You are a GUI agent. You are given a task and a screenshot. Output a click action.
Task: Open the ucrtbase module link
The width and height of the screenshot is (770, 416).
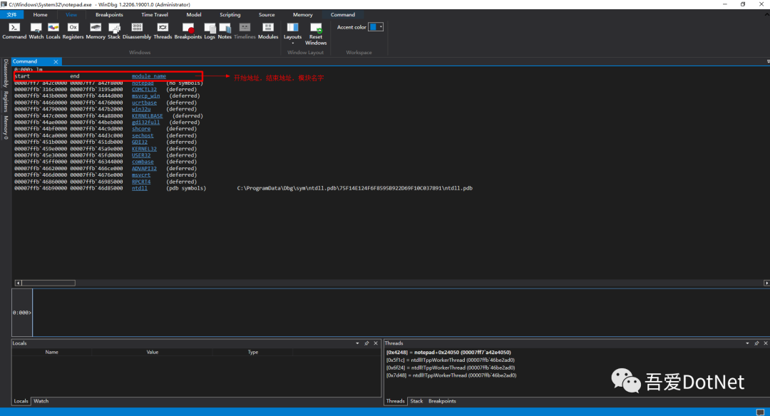point(144,103)
